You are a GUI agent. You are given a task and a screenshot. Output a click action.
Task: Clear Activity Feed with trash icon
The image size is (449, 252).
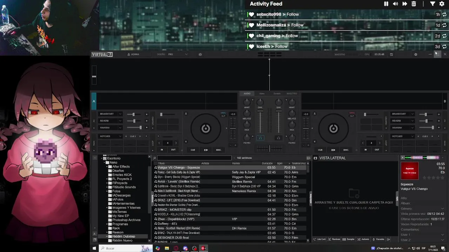click(x=414, y=4)
